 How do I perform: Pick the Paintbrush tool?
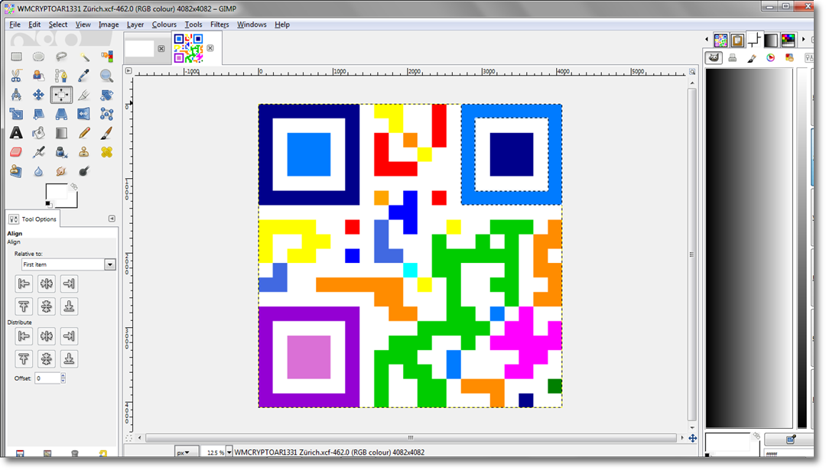(x=106, y=133)
